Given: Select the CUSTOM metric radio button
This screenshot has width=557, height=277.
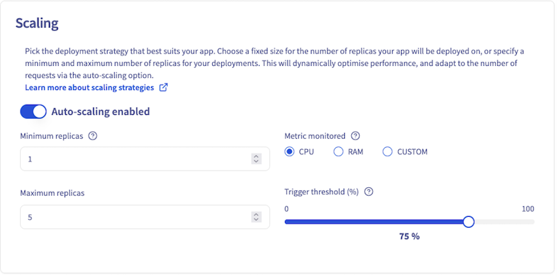Looking at the screenshot, I should click(x=388, y=152).
